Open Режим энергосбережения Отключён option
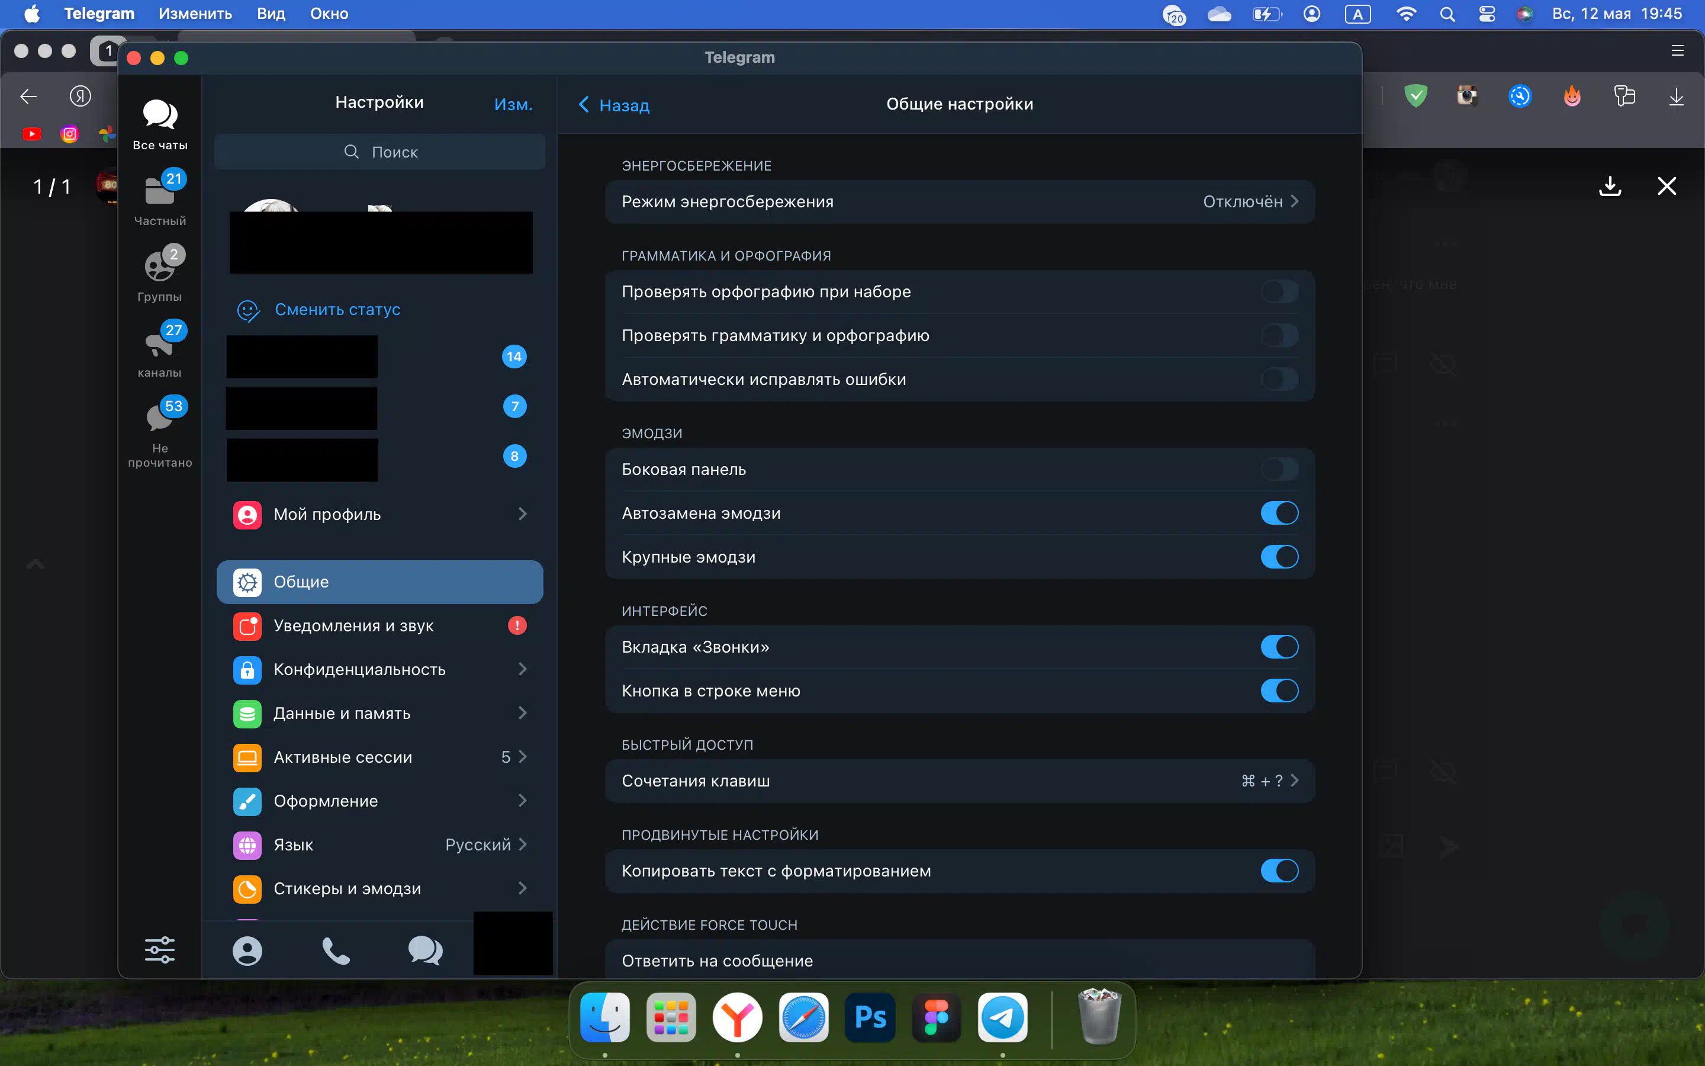This screenshot has width=1705, height=1066. click(960, 201)
